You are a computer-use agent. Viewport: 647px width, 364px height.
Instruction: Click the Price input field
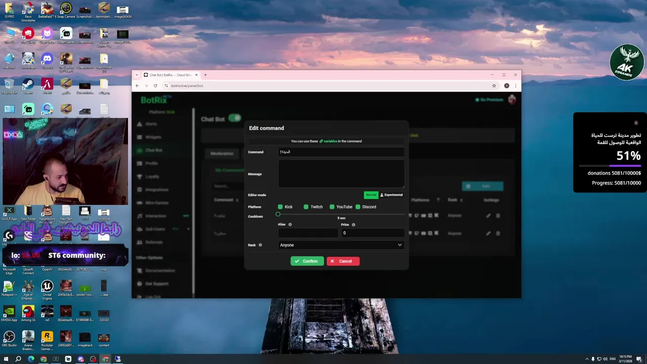(x=373, y=233)
